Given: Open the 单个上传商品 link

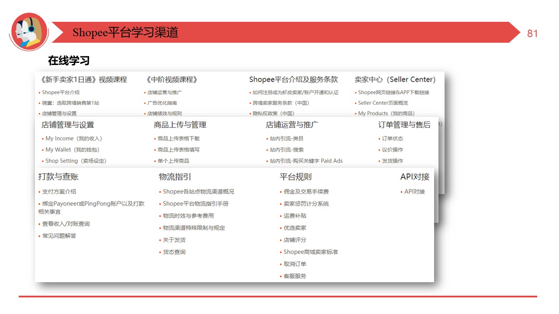Looking at the screenshot, I should (x=173, y=161).
